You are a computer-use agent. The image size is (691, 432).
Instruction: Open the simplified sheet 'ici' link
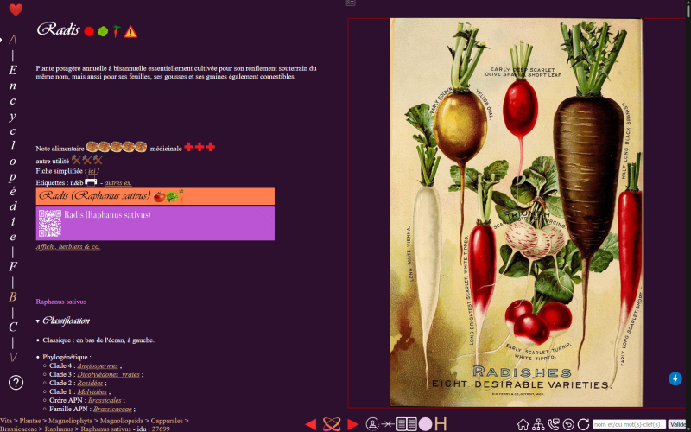pos(92,171)
